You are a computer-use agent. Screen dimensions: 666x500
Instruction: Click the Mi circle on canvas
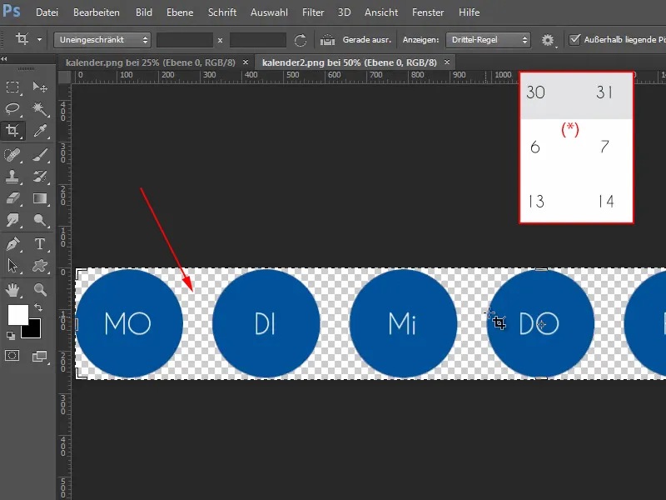point(403,323)
